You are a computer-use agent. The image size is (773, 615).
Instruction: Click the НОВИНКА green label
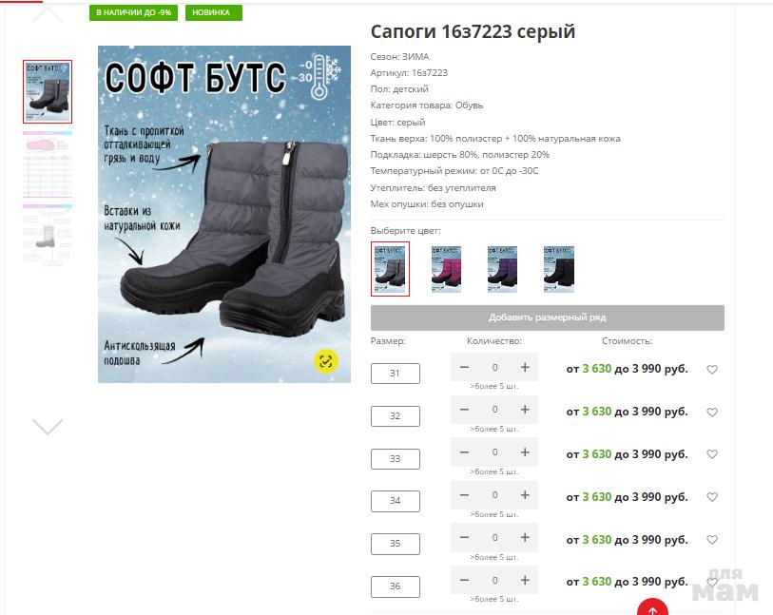pos(214,12)
